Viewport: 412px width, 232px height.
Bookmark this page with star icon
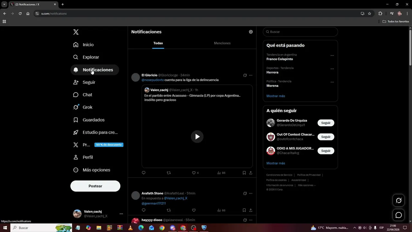370,14
